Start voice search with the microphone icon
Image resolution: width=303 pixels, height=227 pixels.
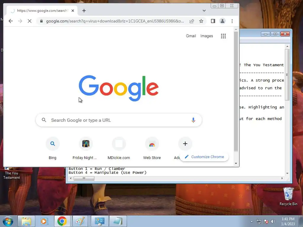pyautogui.click(x=193, y=120)
